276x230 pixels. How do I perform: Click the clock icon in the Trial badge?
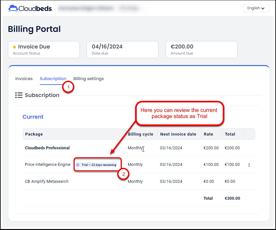coord(78,165)
